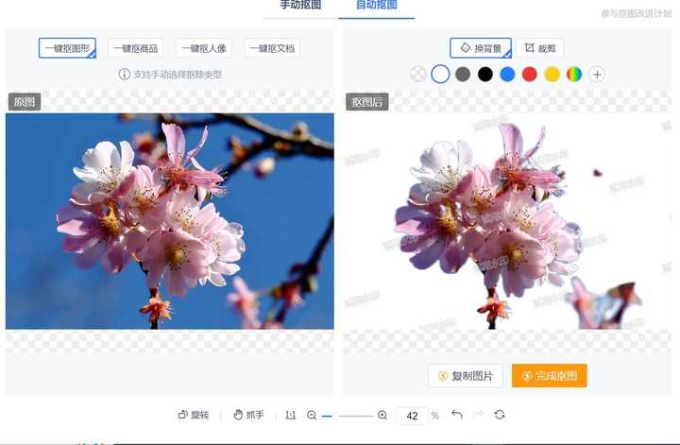This screenshot has width=680, height=445.
Task: Open the rainbow custom color picker
Action: pos(574,74)
